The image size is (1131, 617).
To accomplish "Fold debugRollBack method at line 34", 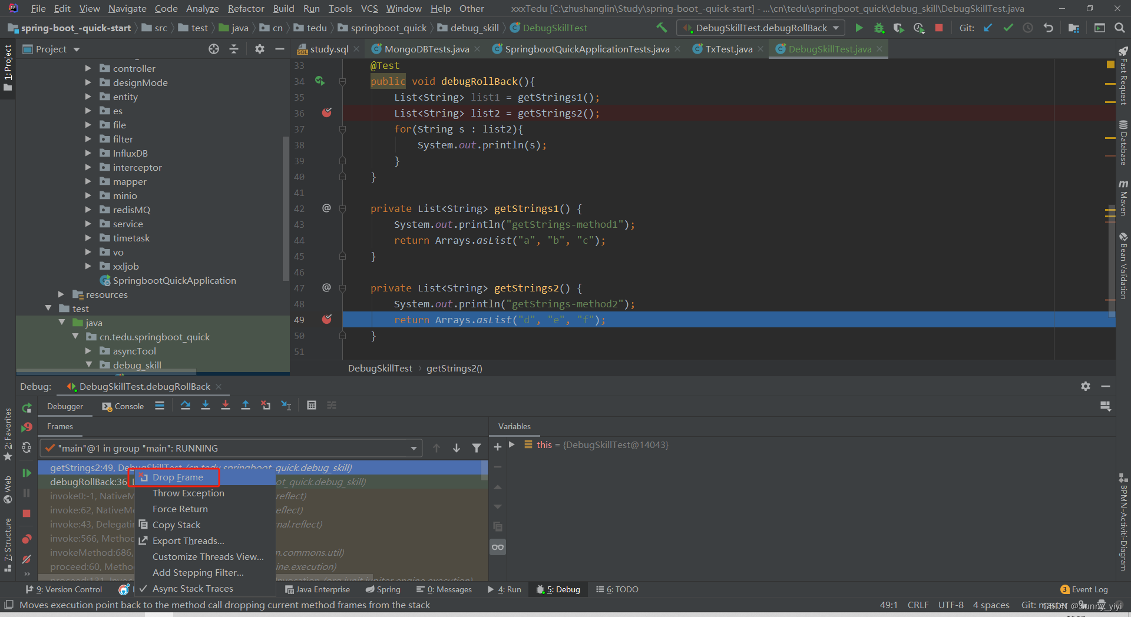I will point(342,81).
